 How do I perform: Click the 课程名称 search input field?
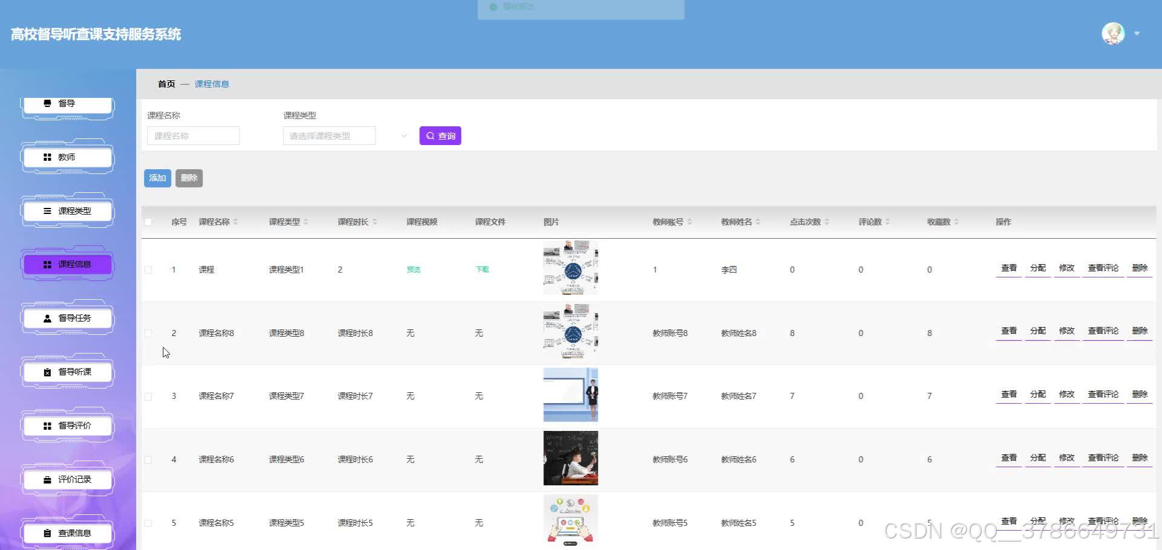click(x=192, y=135)
